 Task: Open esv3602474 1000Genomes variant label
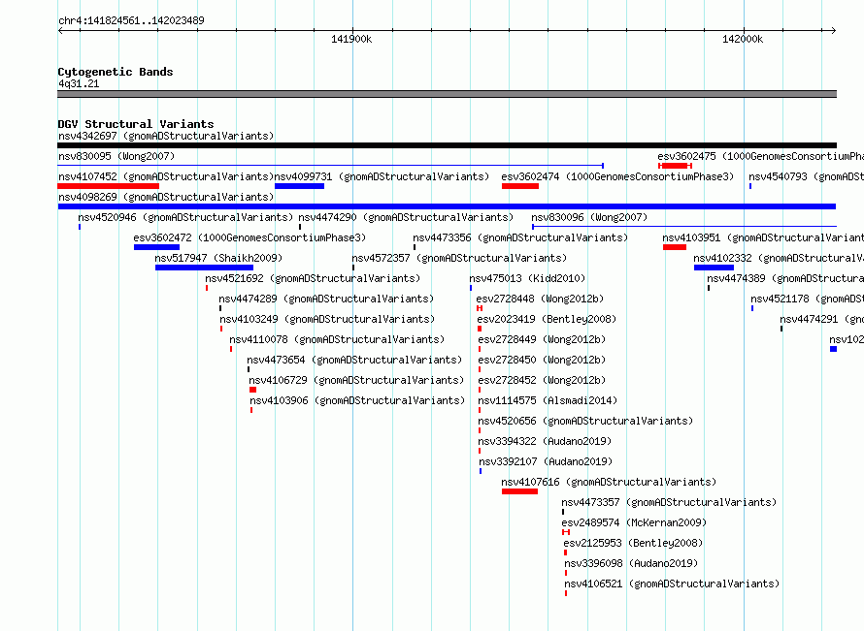click(617, 176)
